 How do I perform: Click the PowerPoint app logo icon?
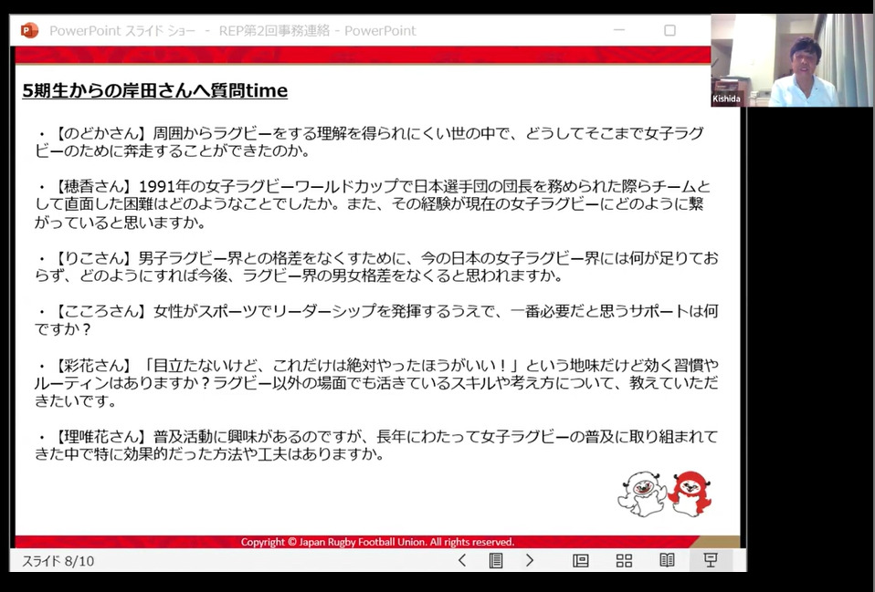tap(29, 30)
